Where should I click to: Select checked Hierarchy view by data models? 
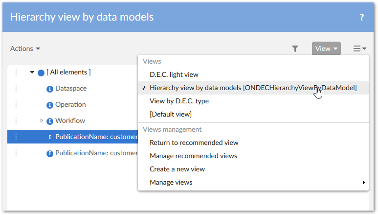253,88
